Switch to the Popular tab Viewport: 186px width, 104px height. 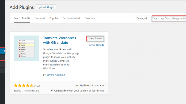(54, 18)
